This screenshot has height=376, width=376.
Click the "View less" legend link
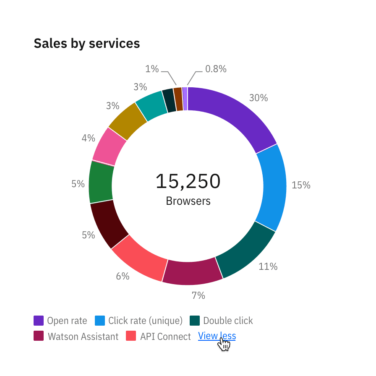(217, 336)
